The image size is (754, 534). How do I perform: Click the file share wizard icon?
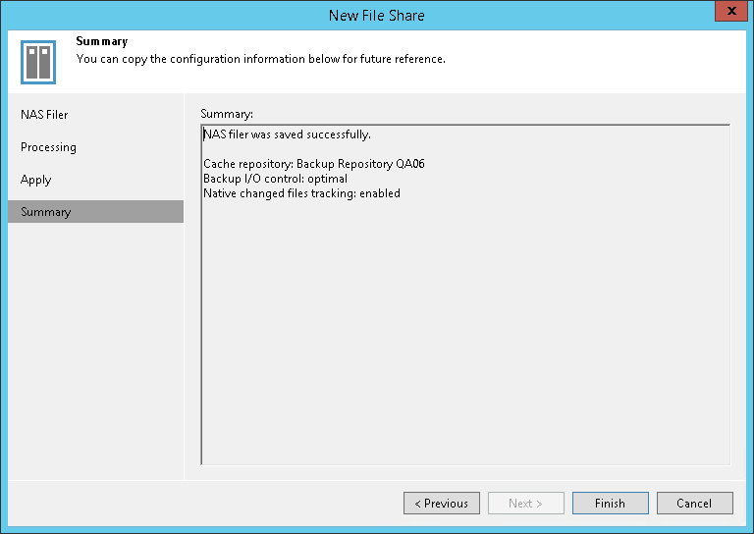[38, 61]
